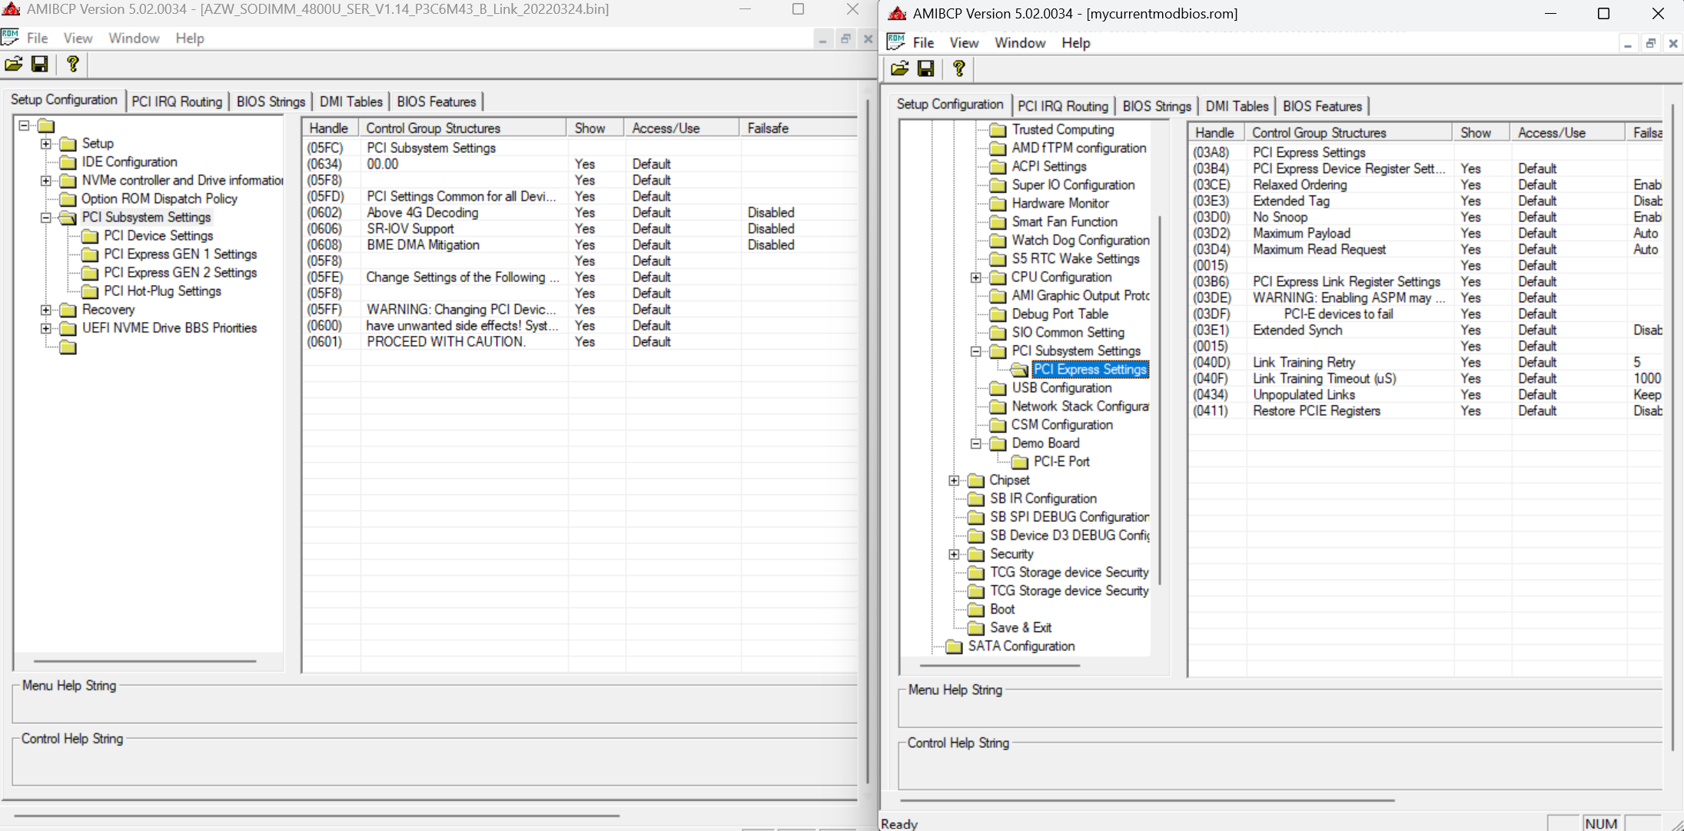
Task: Select CSM Configuration tree item
Action: click(1062, 425)
